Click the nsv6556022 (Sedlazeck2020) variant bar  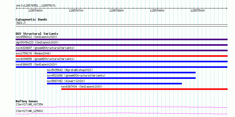121,39
